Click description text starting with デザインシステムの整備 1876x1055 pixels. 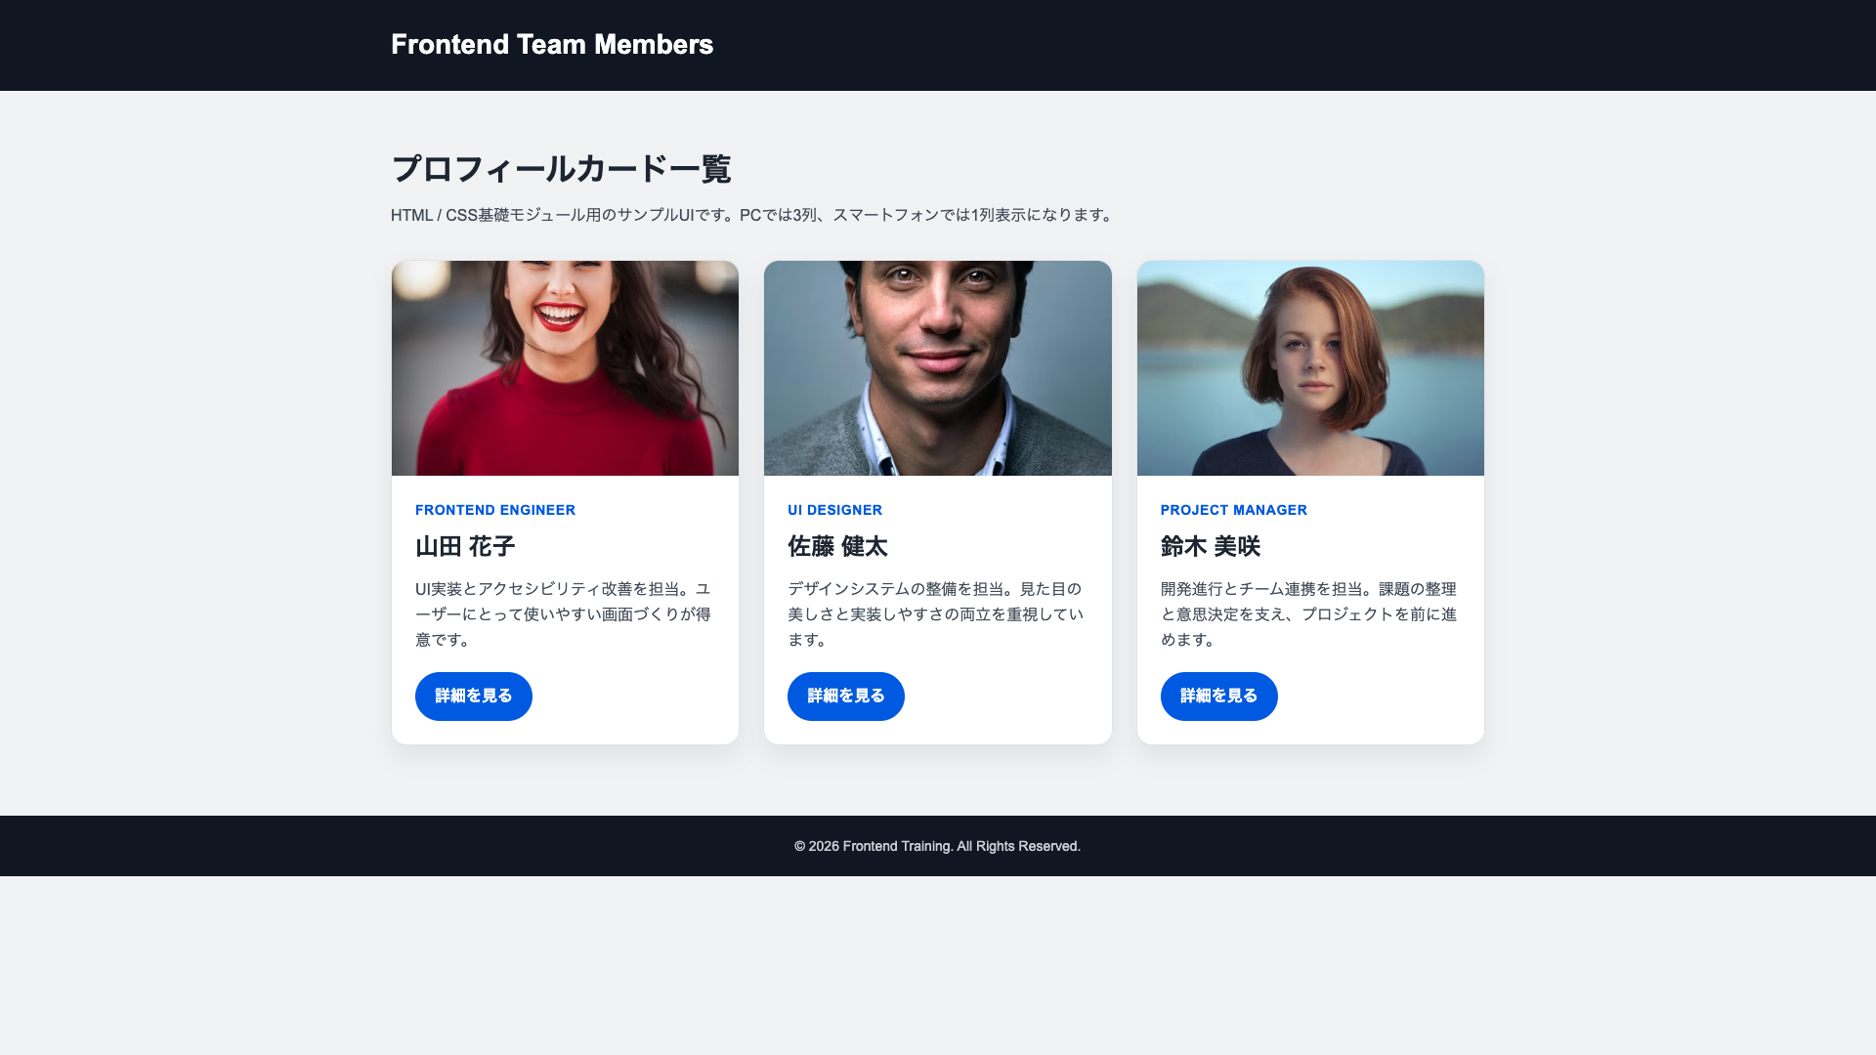[935, 614]
